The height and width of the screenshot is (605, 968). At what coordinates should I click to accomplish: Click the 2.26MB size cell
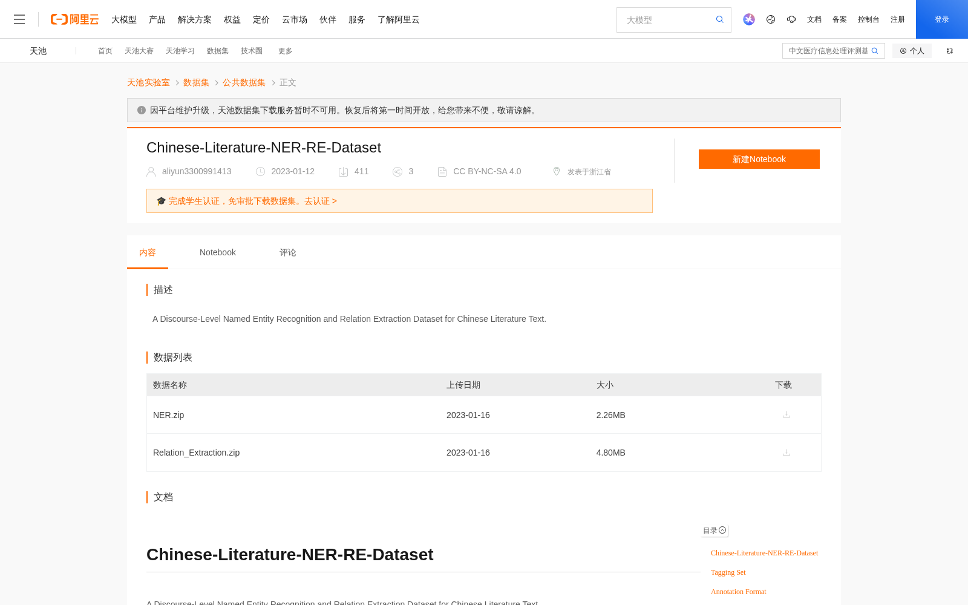tap(611, 415)
